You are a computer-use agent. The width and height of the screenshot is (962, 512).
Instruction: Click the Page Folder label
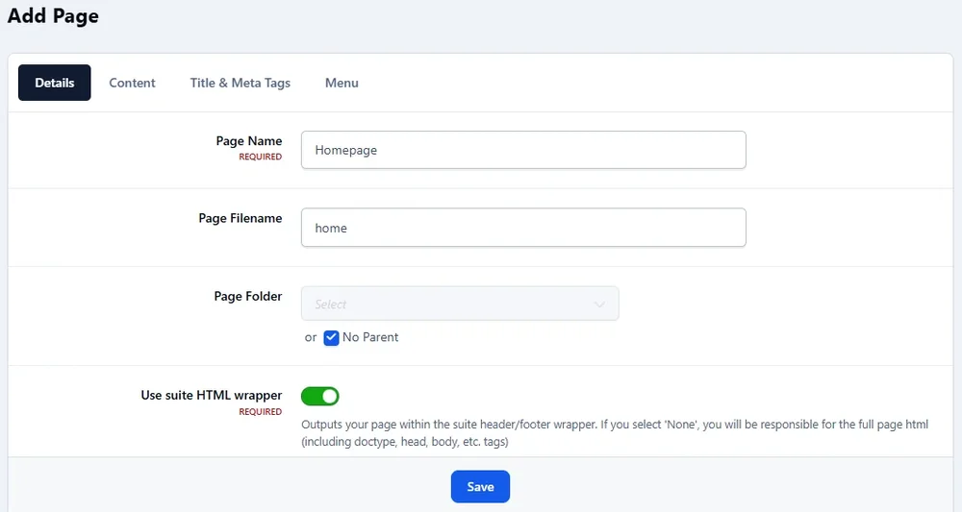point(248,297)
